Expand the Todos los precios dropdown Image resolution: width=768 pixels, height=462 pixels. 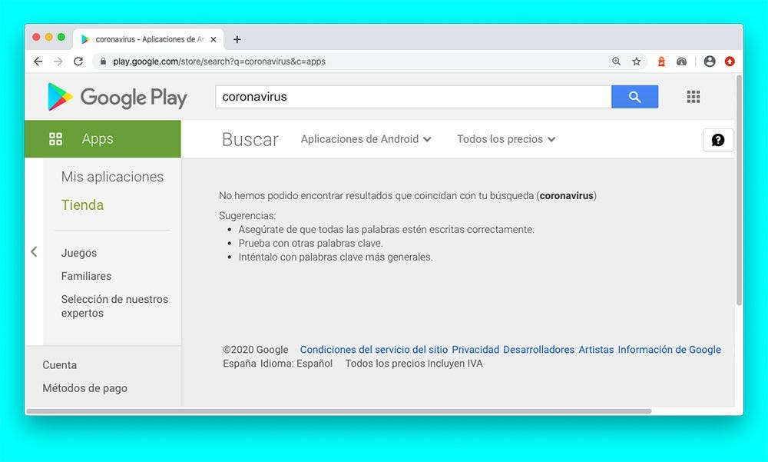506,139
